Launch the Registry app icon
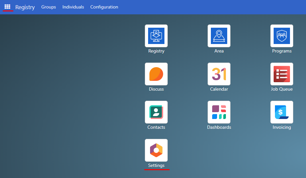The height and width of the screenshot is (178, 306). coord(156,36)
